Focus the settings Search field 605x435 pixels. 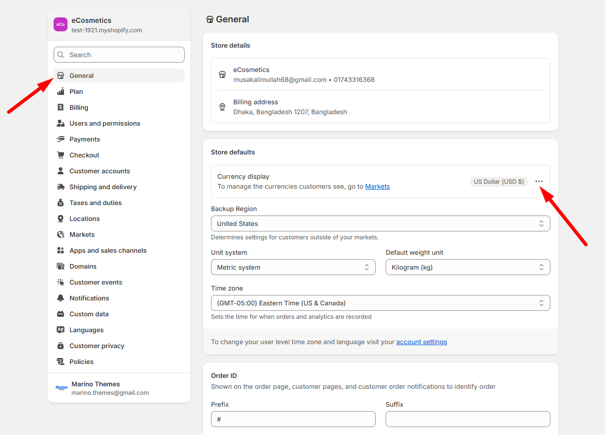click(x=119, y=55)
